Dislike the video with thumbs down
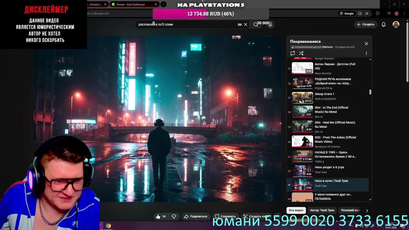409x230 pixels. 174,217
